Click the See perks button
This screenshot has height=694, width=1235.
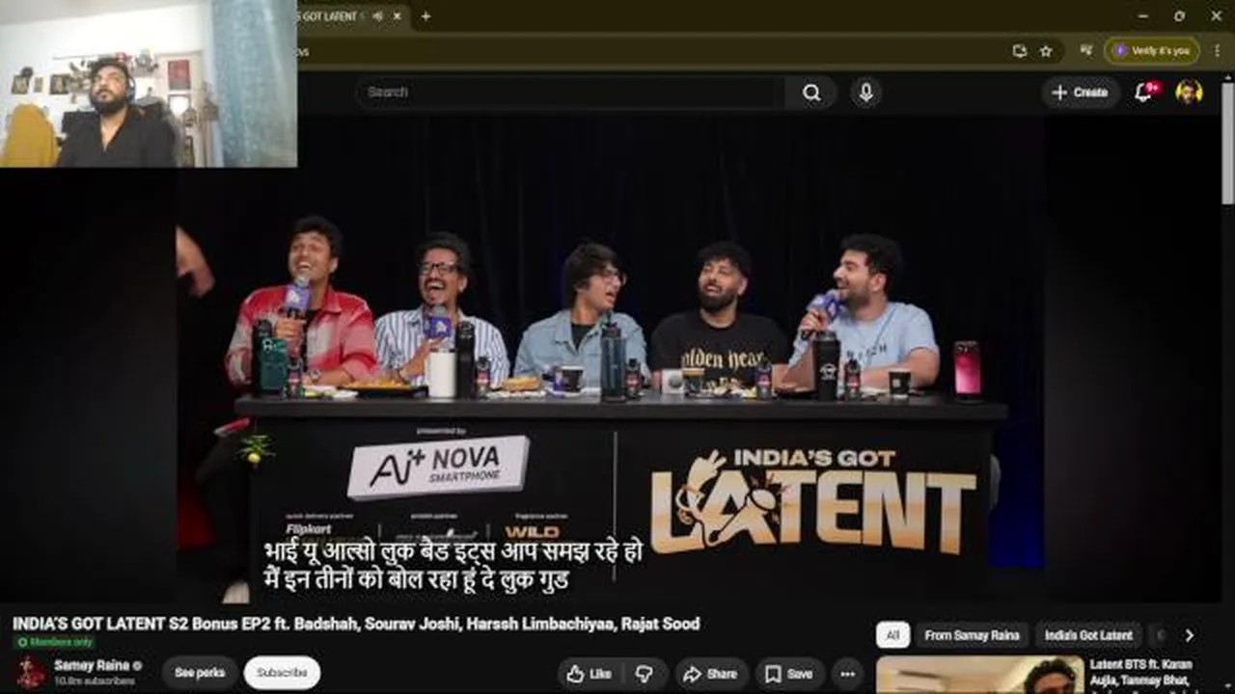tap(200, 673)
